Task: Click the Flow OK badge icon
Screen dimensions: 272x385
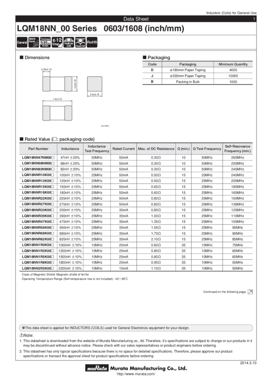Action: point(80,42)
